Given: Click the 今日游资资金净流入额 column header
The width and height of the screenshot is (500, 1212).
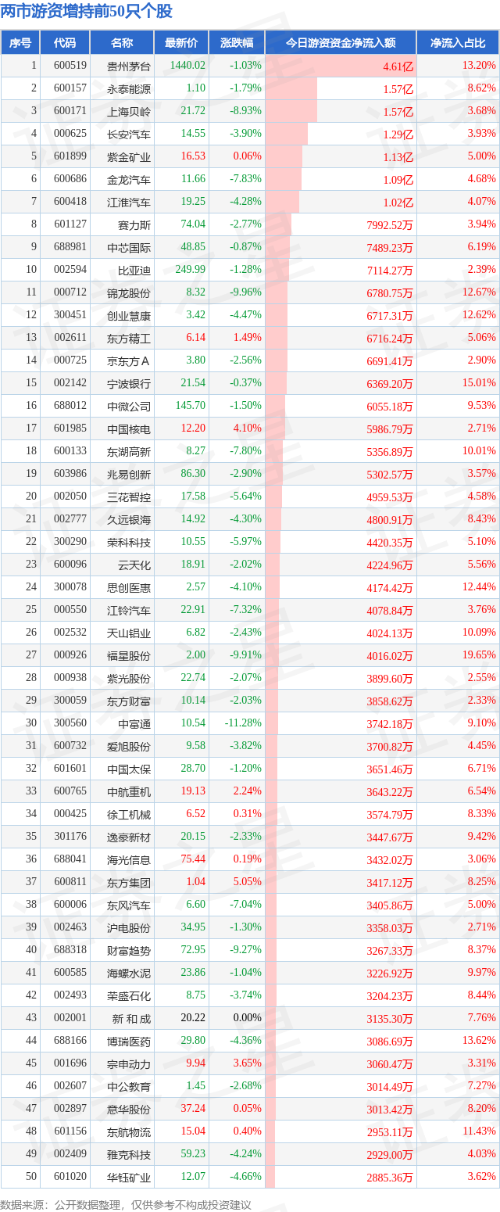Looking at the screenshot, I should coord(341,42).
